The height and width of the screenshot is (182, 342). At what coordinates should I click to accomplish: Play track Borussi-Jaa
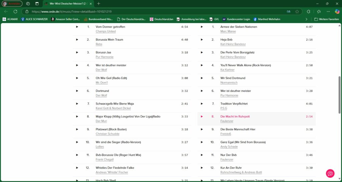click(x=77, y=52)
